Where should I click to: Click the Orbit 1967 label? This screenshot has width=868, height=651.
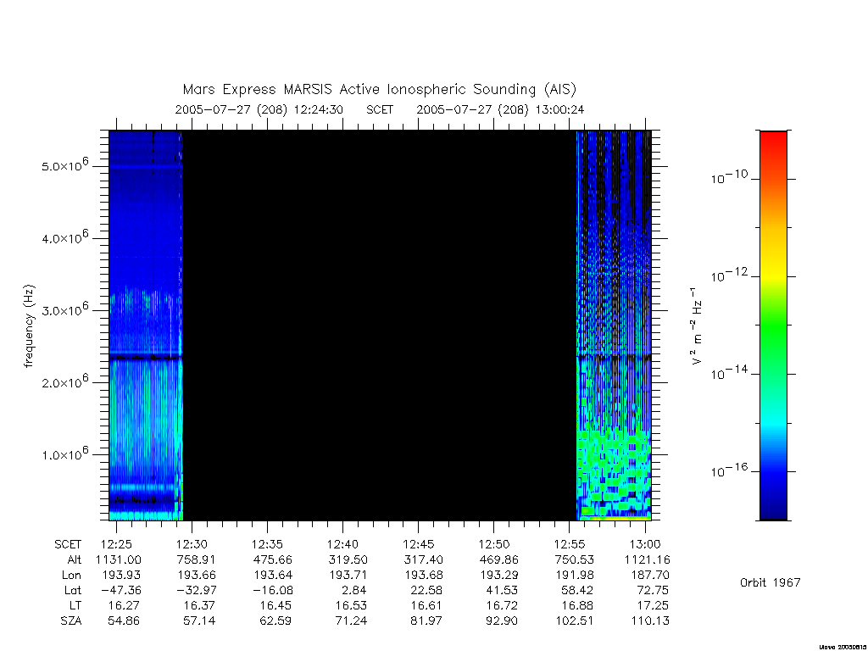click(770, 582)
